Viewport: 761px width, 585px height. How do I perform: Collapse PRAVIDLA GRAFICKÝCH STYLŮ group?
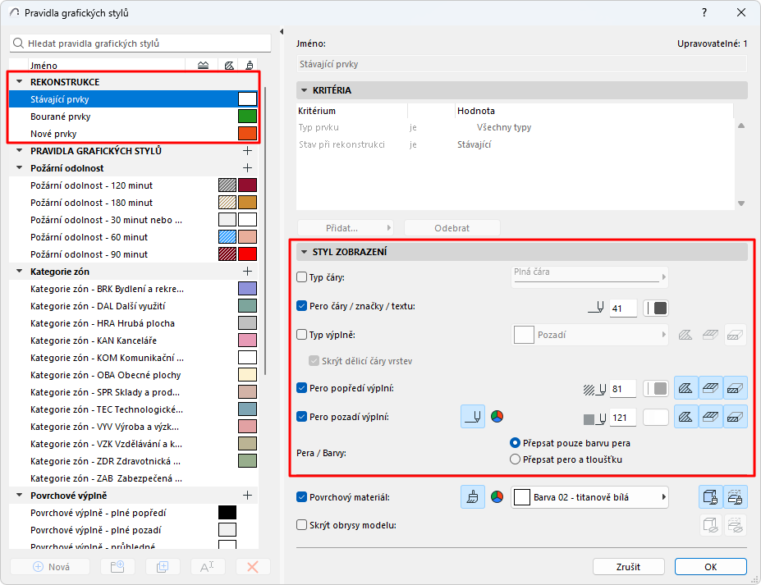20,151
